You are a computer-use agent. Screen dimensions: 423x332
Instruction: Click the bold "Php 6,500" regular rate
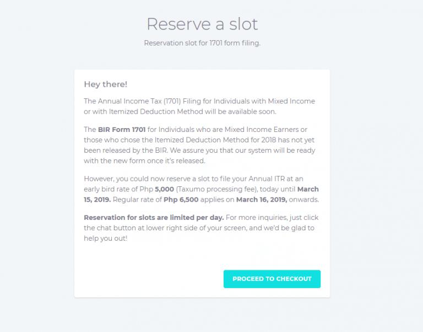click(x=181, y=200)
